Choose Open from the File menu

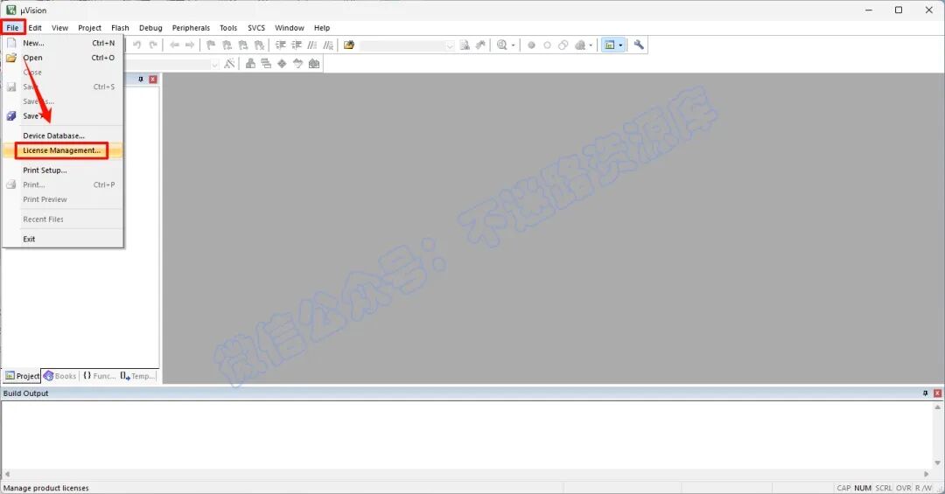pyautogui.click(x=63, y=58)
